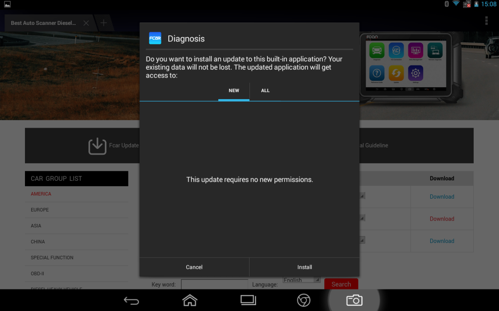Image resolution: width=499 pixels, height=311 pixels.
Task: Switch to the NEW permissions tab
Action: (x=234, y=91)
